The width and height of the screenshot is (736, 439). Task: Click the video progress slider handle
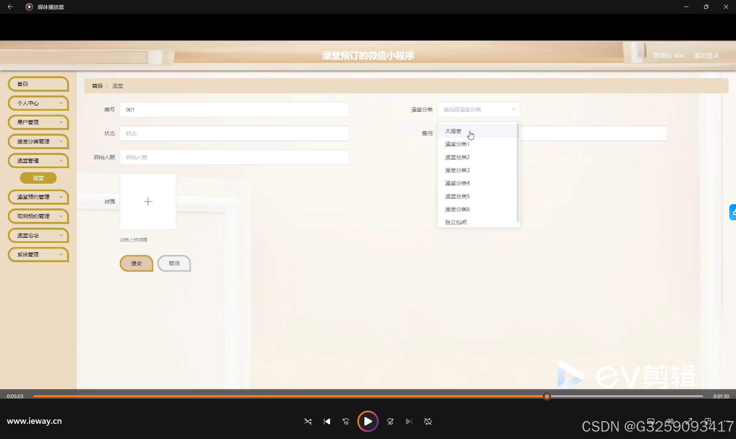[x=547, y=396]
